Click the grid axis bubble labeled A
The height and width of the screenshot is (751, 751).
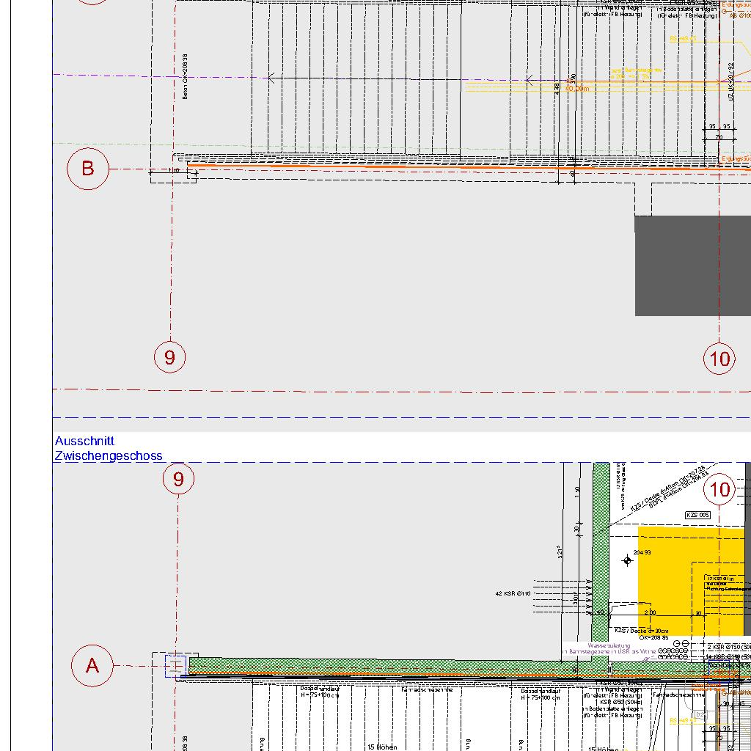pyautogui.click(x=92, y=665)
